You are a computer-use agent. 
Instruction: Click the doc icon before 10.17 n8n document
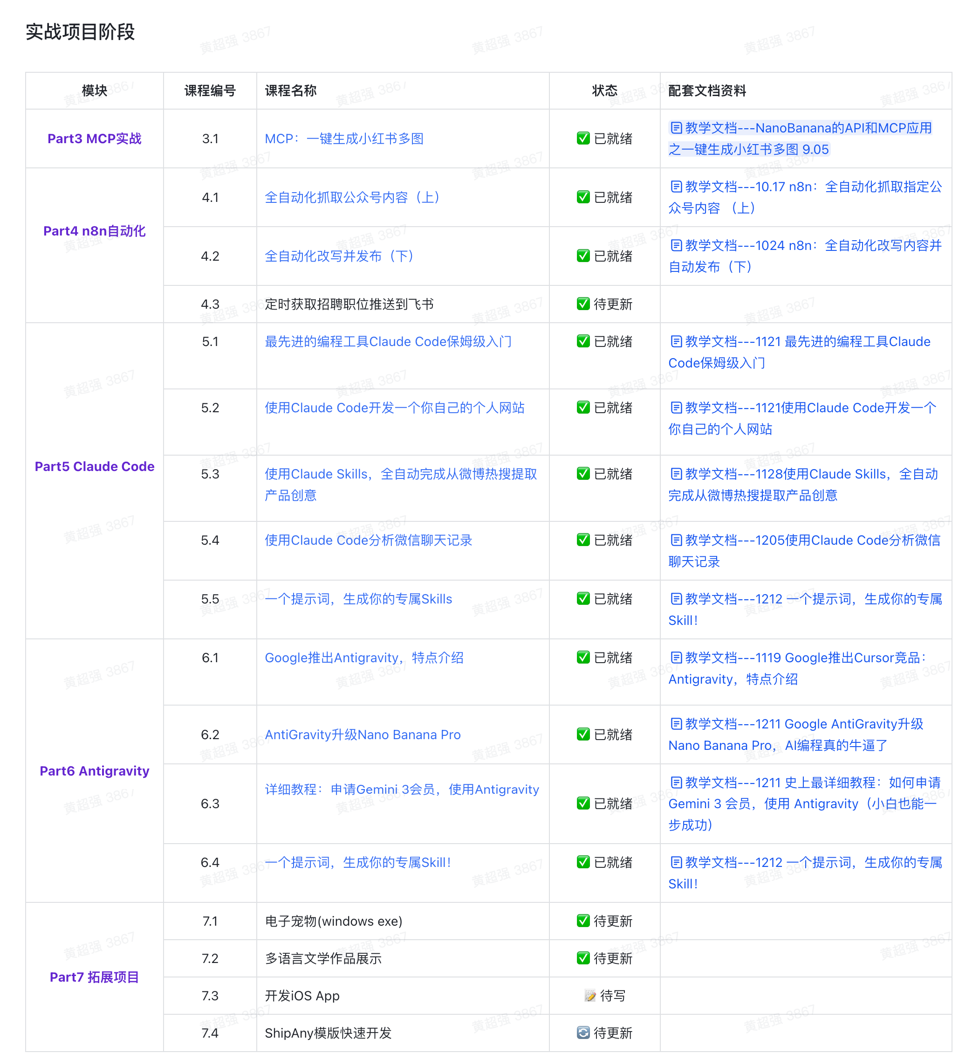(676, 187)
